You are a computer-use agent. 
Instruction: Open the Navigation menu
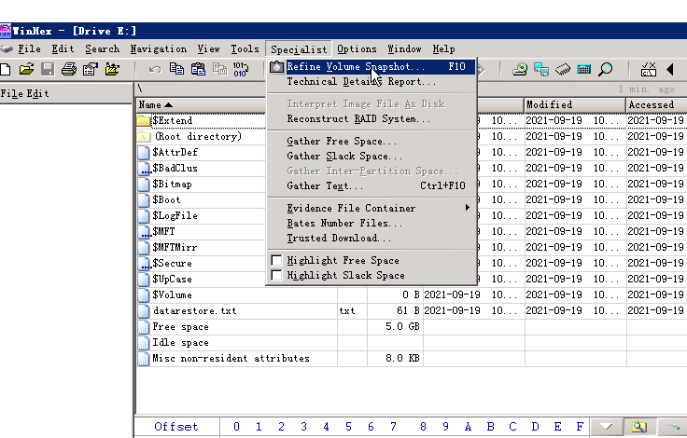click(x=158, y=49)
